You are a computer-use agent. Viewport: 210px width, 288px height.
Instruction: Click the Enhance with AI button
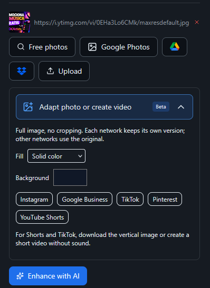48,276
